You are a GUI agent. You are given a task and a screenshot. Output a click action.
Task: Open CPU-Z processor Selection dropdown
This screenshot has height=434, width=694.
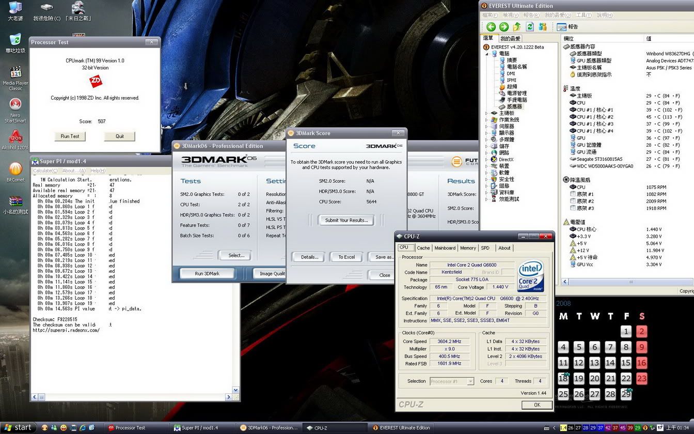[x=452, y=381]
